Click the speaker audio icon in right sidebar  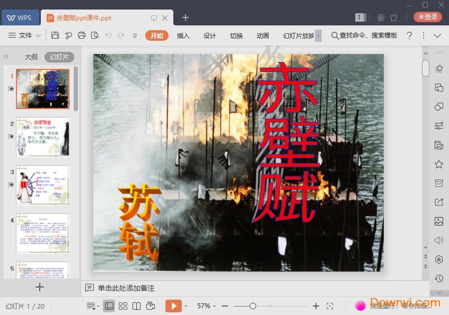[438, 240]
